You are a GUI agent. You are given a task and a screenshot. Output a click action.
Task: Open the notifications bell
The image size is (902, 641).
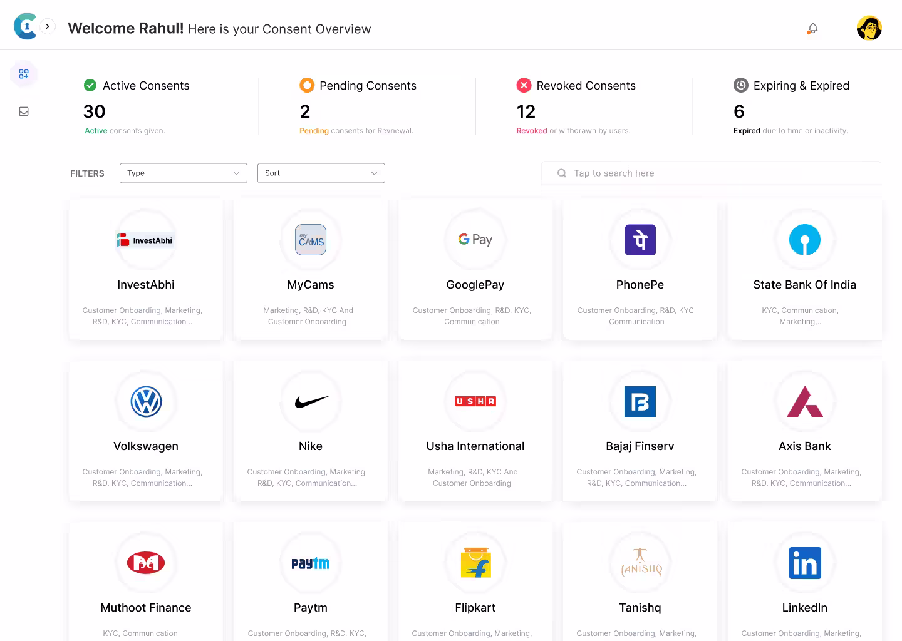point(812,29)
